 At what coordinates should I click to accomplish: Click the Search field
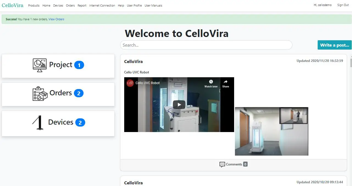coord(206,45)
